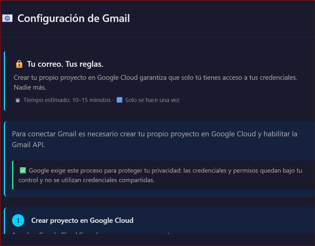Click the "Gmail API." text
The width and height of the screenshot is (315, 246).
tap(28, 145)
